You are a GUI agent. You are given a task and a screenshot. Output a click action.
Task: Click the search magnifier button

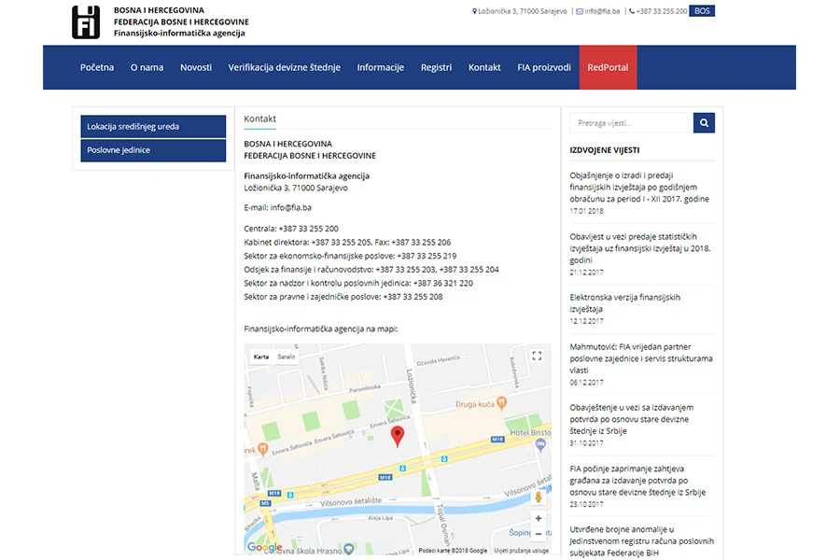(x=704, y=122)
